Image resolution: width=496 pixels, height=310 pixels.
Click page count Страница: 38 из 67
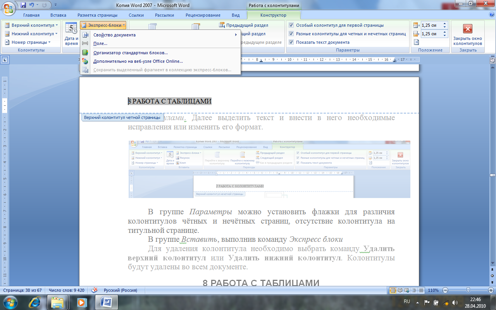pos(23,290)
